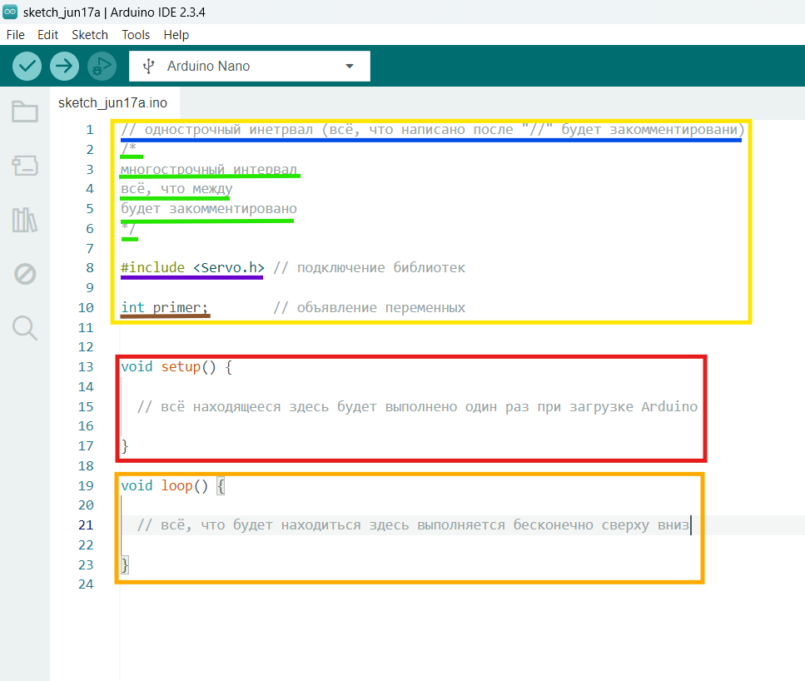The width and height of the screenshot is (805, 681).
Task: Click the closing brace on line 17
Action: 125,445
